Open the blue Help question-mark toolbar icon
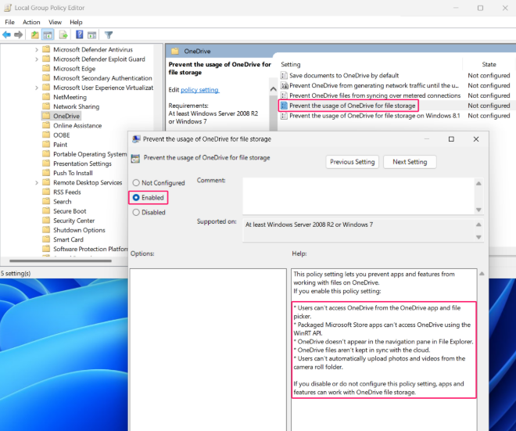The image size is (516, 431). click(79, 34)
